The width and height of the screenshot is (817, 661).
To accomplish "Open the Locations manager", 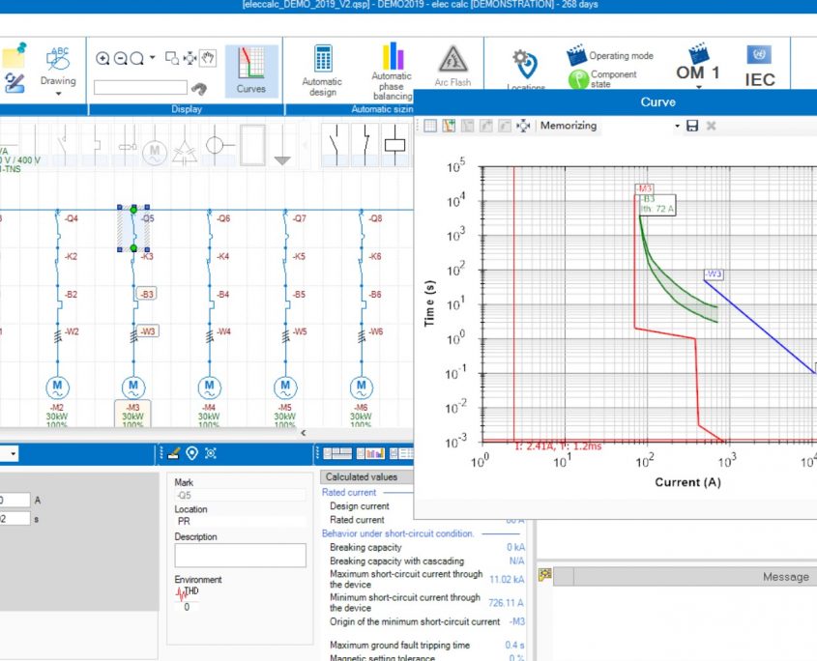I will point(526,70).
